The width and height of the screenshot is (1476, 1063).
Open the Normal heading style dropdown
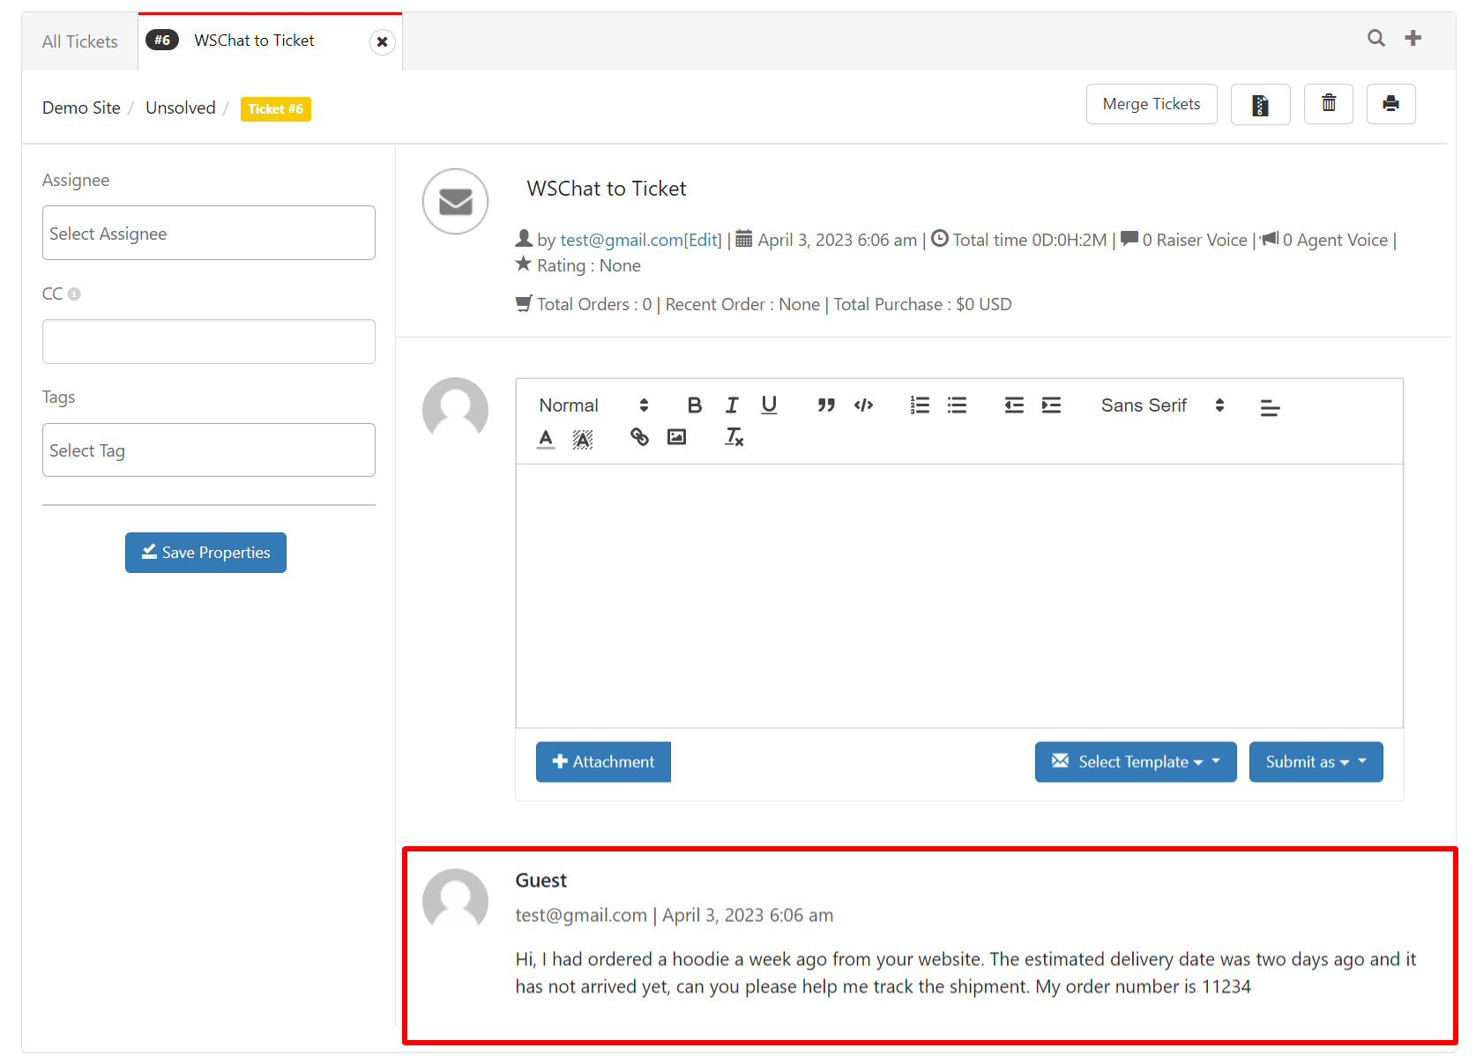click(594, 405)
